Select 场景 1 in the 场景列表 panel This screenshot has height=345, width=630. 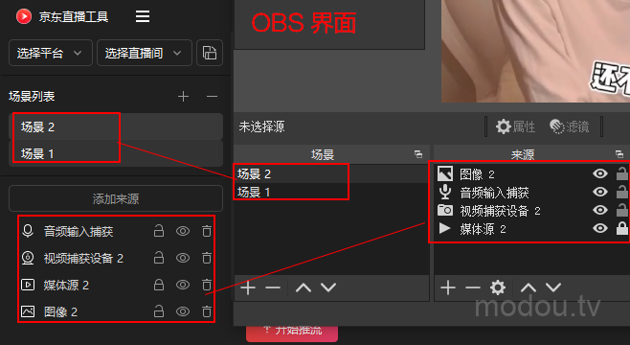click(116, 153)
